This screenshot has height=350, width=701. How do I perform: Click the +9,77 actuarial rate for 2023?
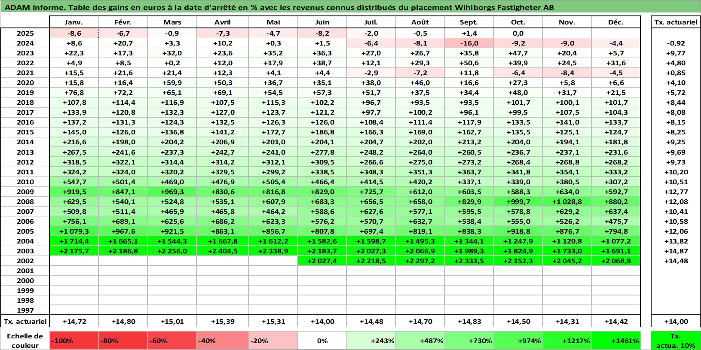pos(676,53)
